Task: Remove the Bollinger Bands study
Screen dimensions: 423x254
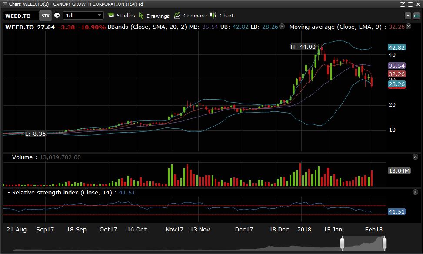Action: (282, 27)
